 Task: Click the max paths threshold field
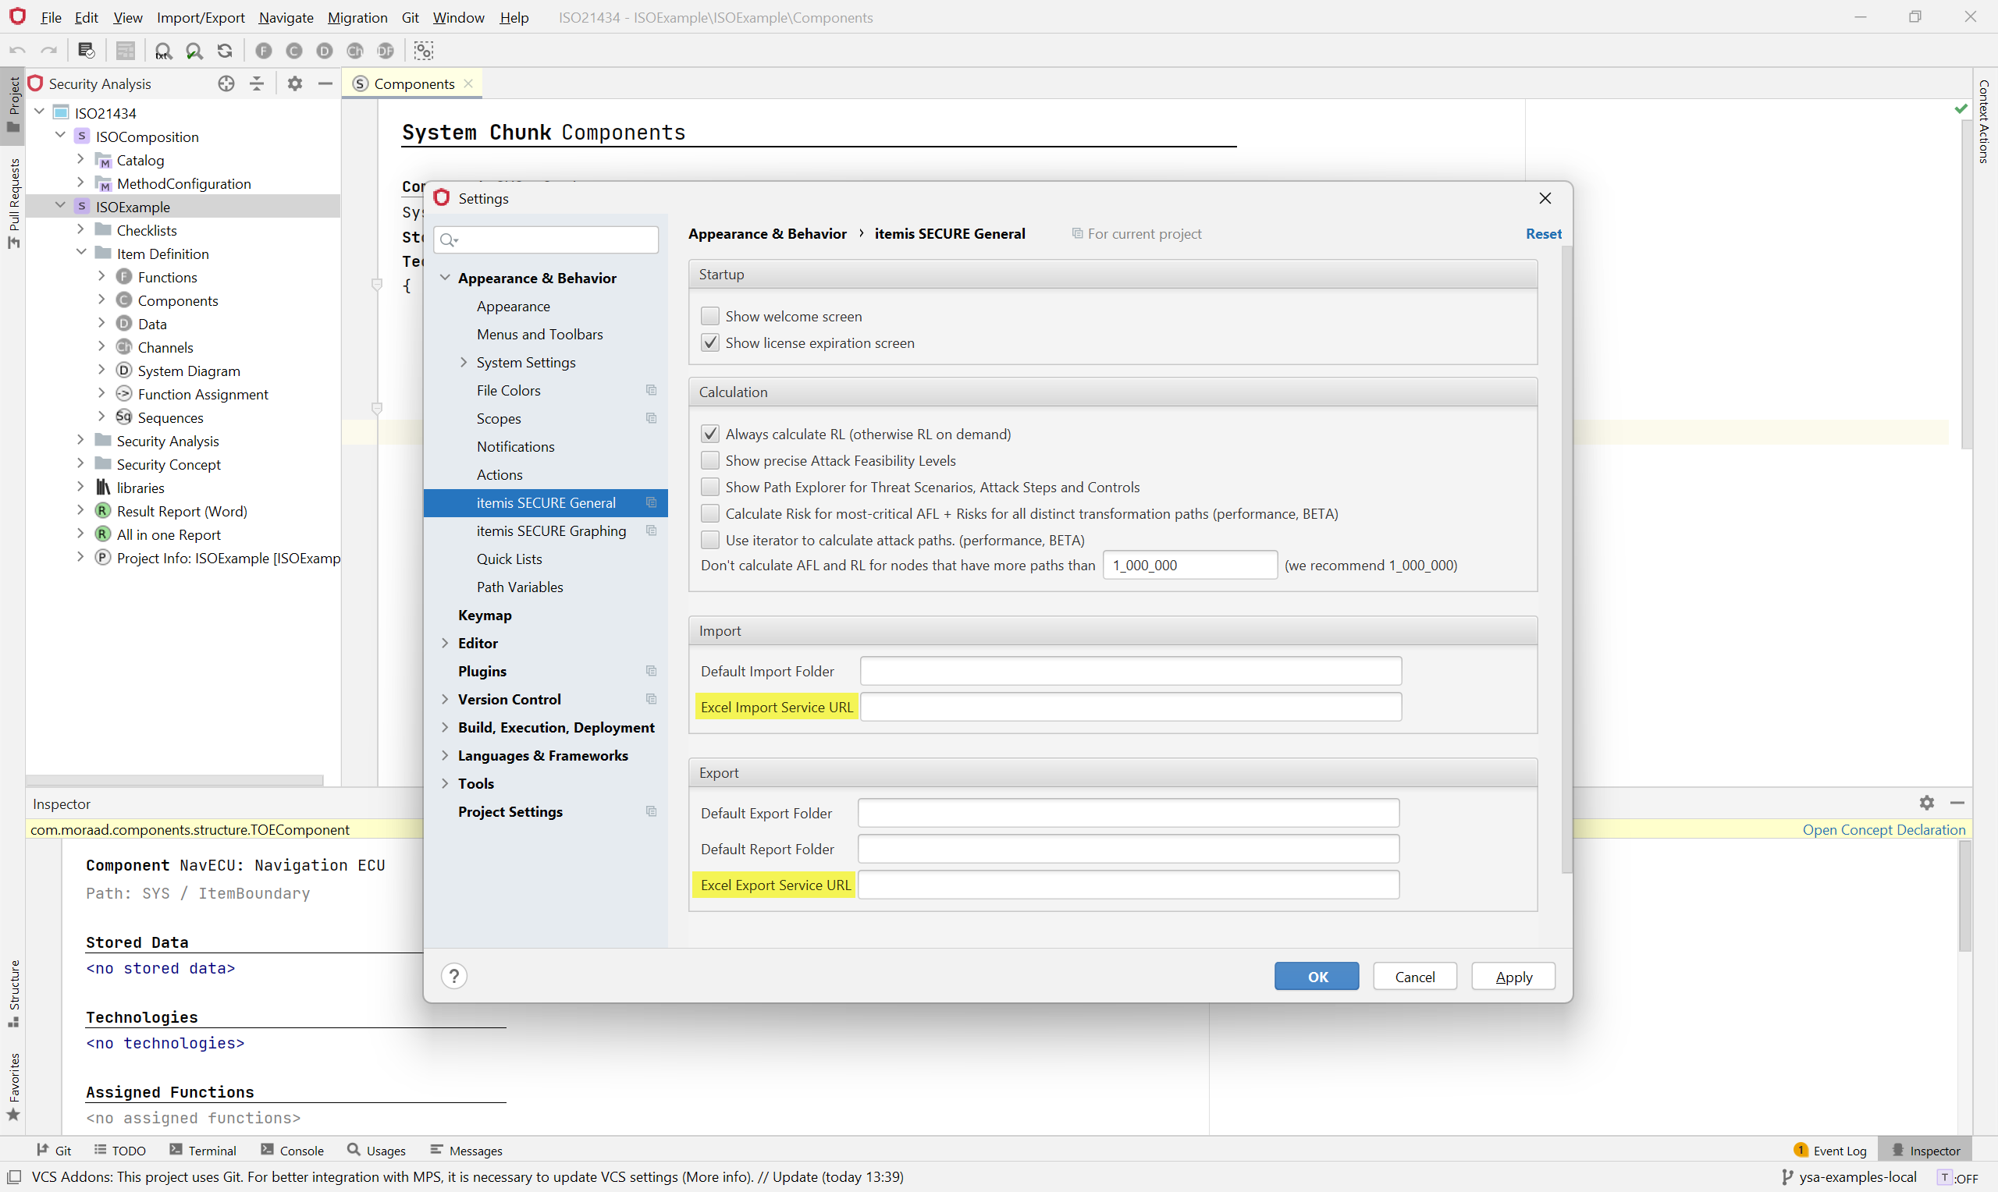(1189, 565)
